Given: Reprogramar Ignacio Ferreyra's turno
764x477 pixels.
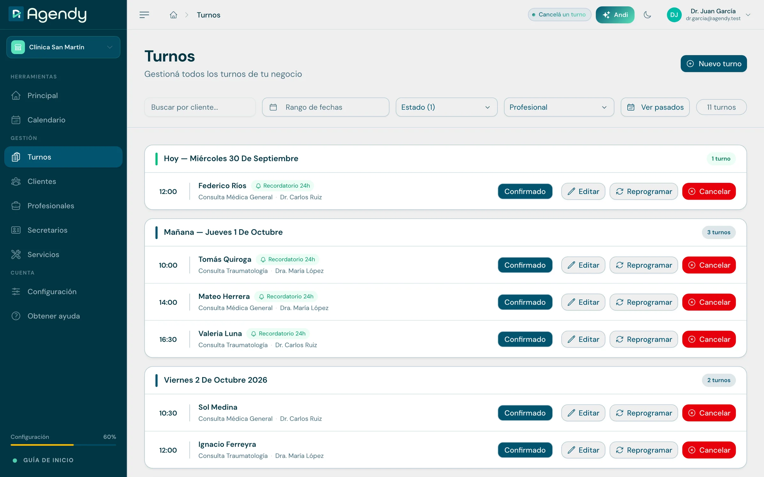Looking at the screenshot, I should pyautogui.click(x=643, y=450).
